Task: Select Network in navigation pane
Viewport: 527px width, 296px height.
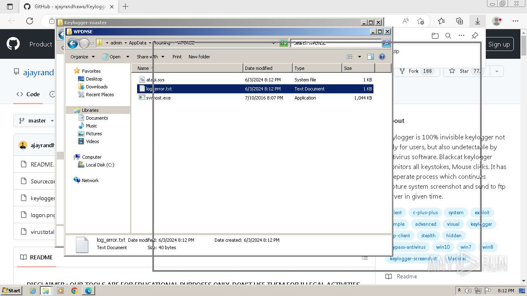Action: point(90,180)
